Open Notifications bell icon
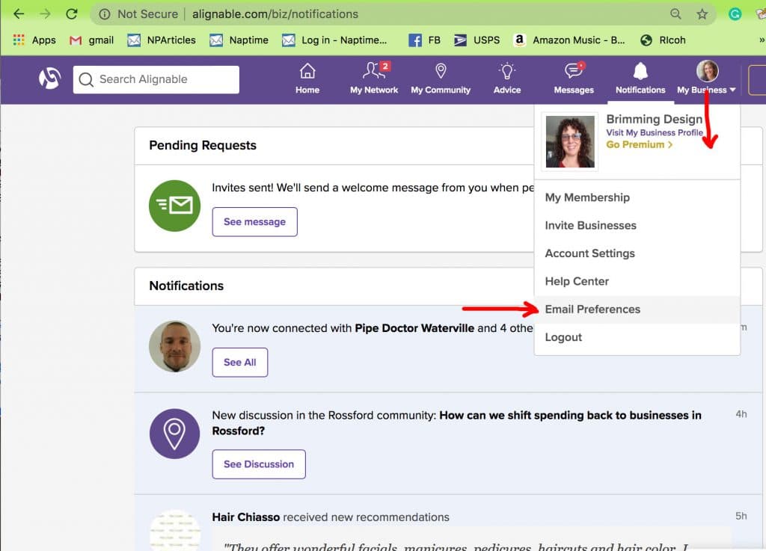This screenshot has width=766, height=551. coord(640,79)
